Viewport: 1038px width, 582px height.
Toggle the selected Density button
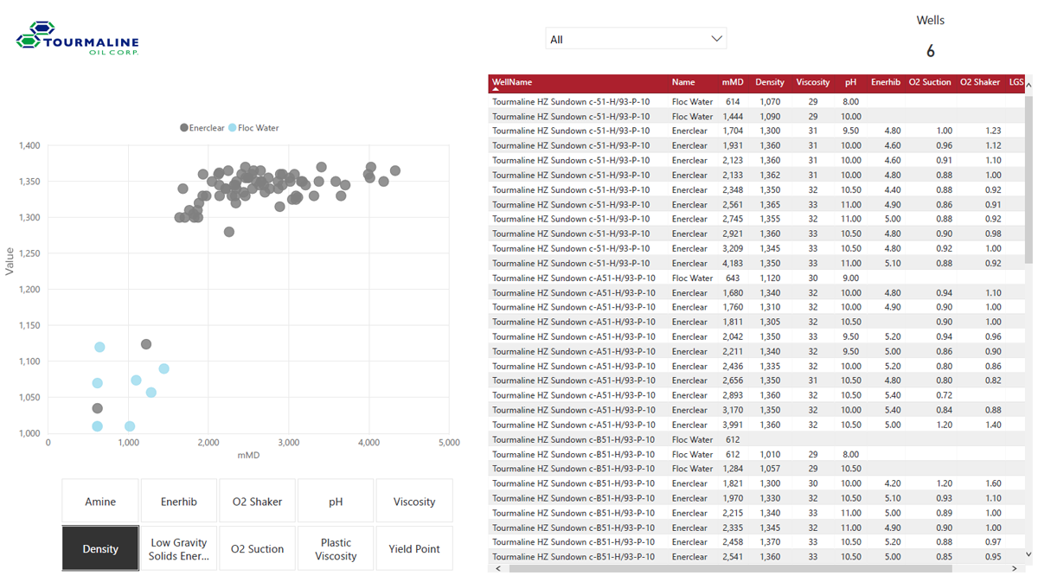click(x=100, y=548)
